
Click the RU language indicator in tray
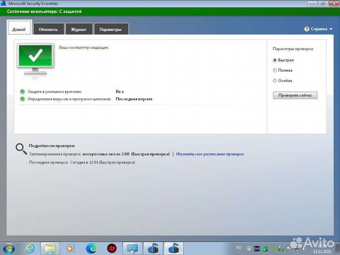click(238, 247)
